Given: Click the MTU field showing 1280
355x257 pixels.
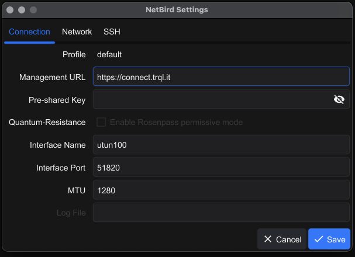Looking at the screenshot, I should (x=221, y=190).
